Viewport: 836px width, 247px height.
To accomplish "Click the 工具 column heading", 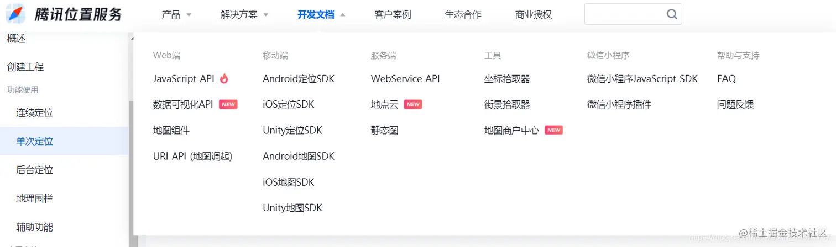I will (x=493, y=55).
